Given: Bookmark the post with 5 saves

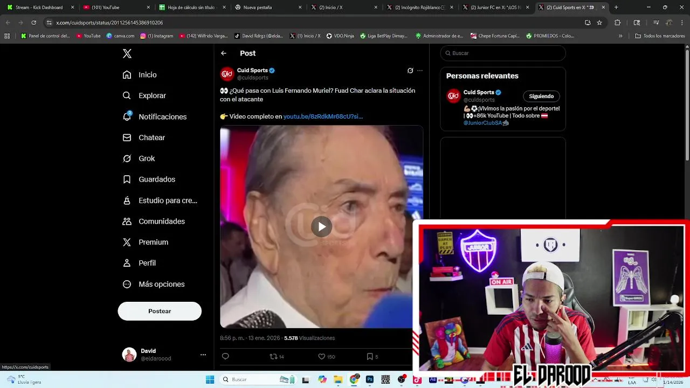Looking at the screenshot, I should [372, 356].
